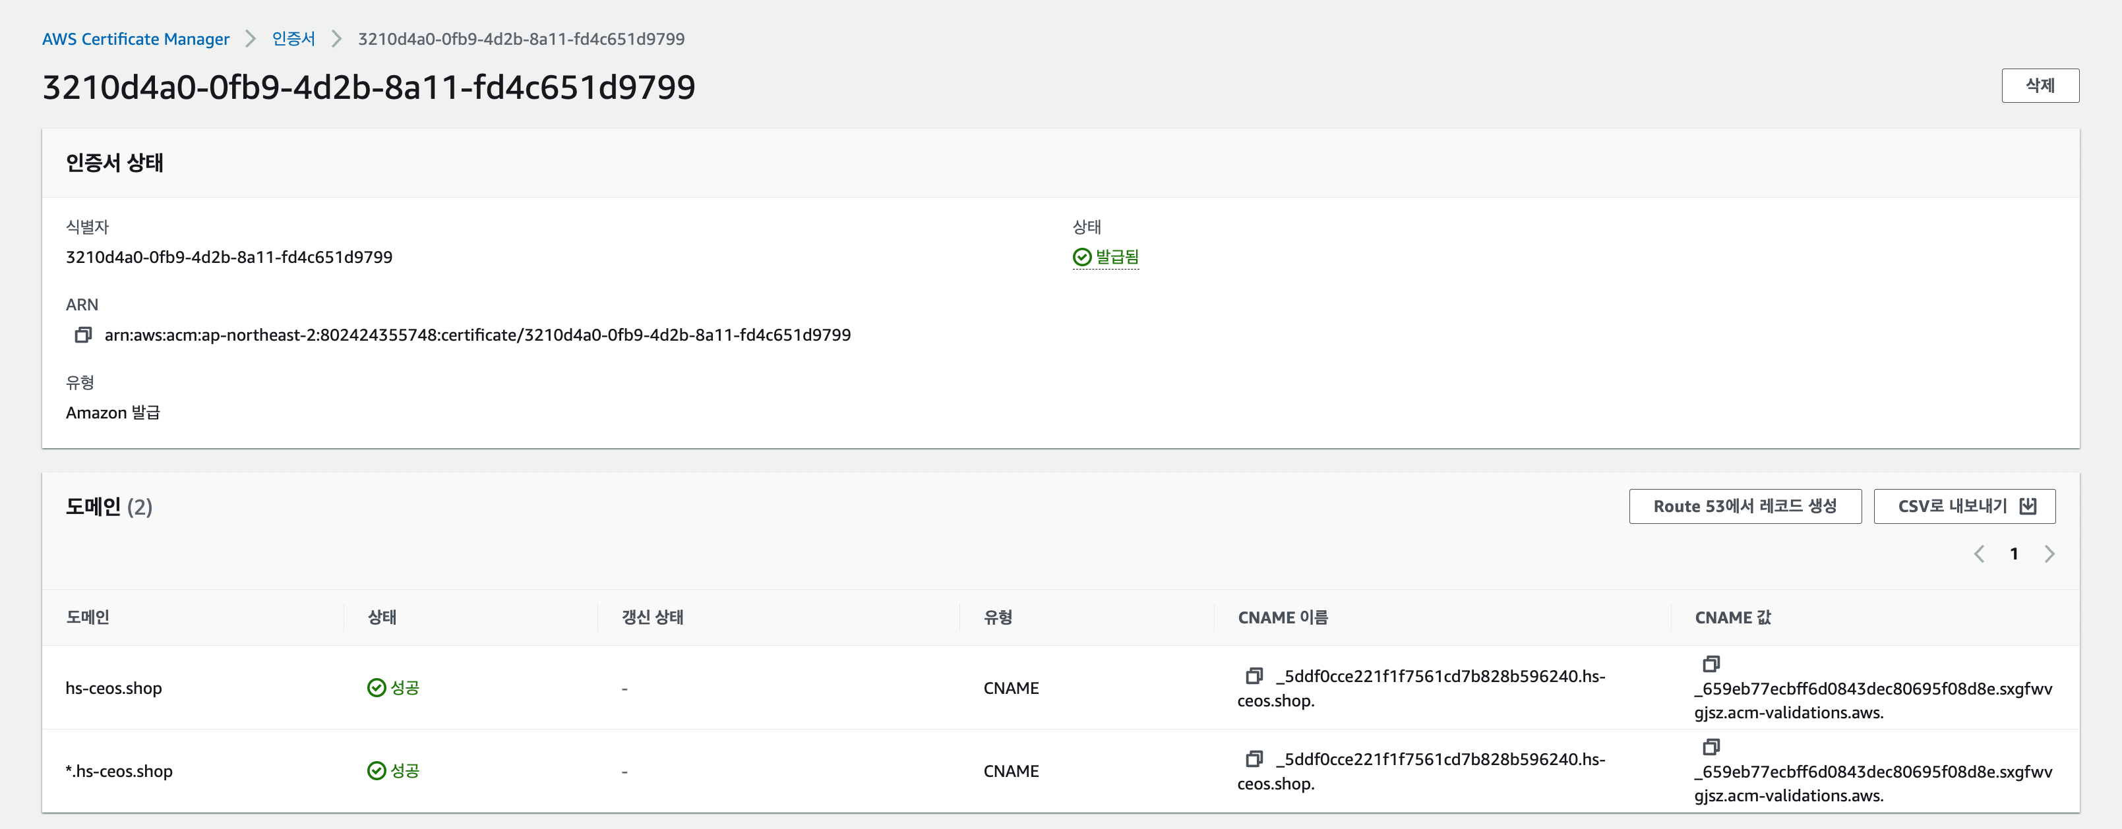Click the certificate ID in the breadcrumb
The image size is (2122, 829).
coord(522,39)
